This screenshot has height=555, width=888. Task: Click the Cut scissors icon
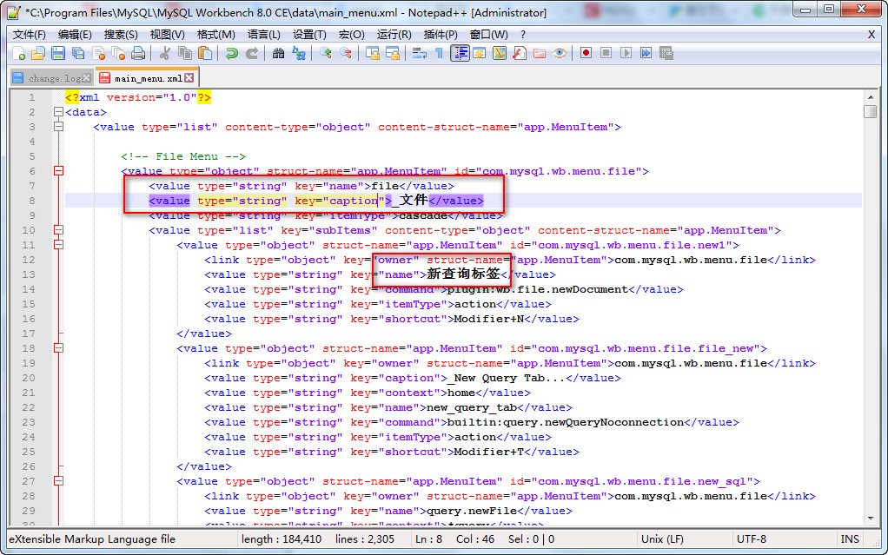click(x=164, y=54)
